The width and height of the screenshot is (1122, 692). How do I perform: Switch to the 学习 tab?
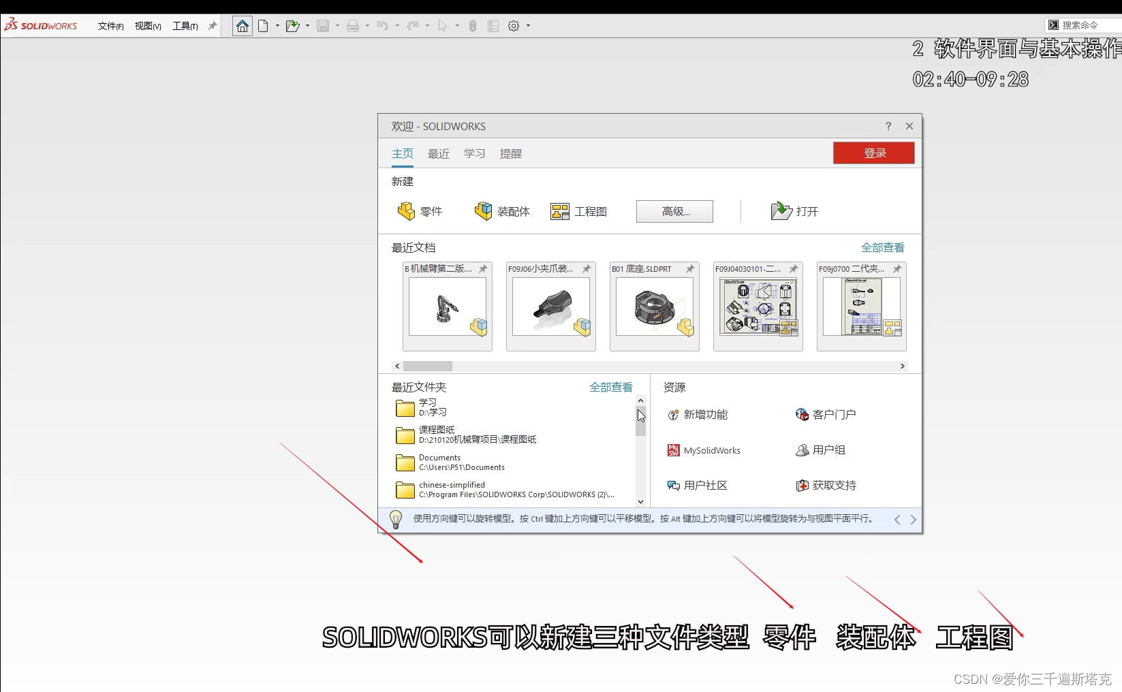point(475,154)
